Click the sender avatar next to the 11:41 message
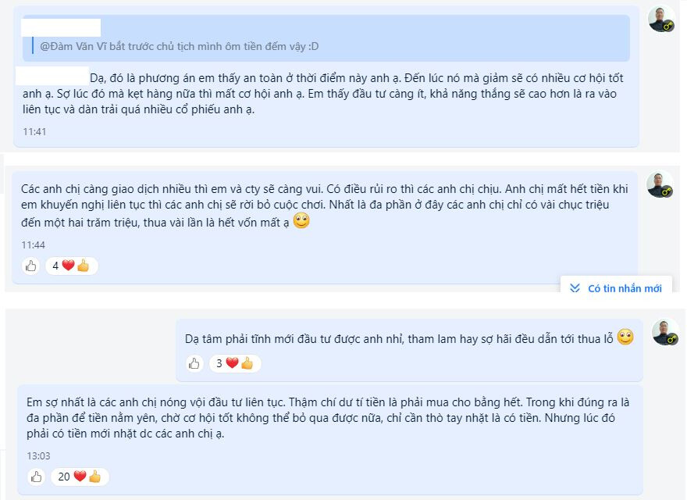687x500 pixels. 661,20
